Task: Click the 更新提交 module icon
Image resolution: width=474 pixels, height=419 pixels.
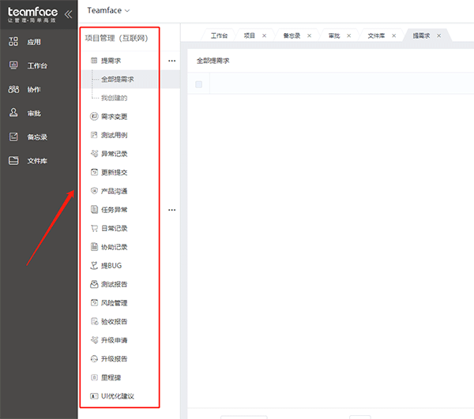Action: pyautogui.click(x=94, y=172)
